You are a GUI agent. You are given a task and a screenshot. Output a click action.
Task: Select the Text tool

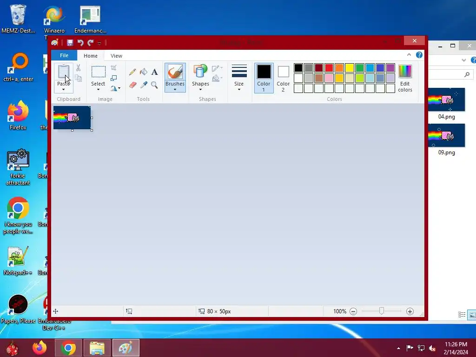[x=154, y=72]
